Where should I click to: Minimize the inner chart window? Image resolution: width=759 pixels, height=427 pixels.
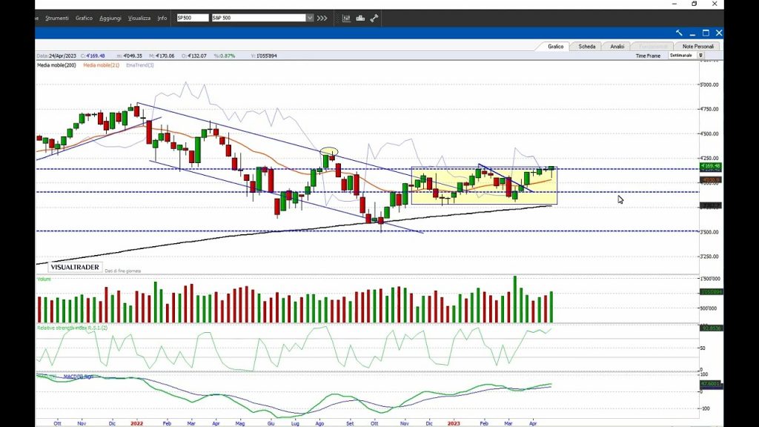pos(692,33)
